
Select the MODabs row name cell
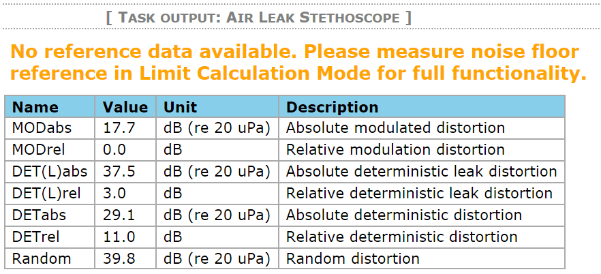point(50,128)
